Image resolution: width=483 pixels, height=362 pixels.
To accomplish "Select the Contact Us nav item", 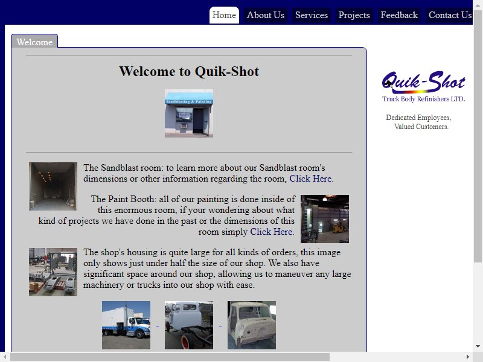I will tap(449, 15).
